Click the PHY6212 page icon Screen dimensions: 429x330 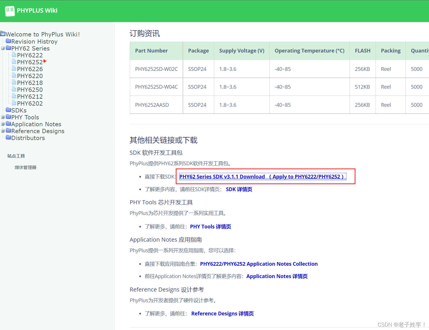coord(14,96)
